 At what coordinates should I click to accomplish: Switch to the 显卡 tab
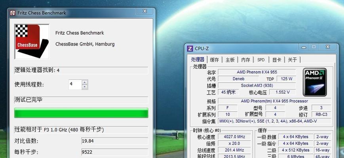coord(277,60)
